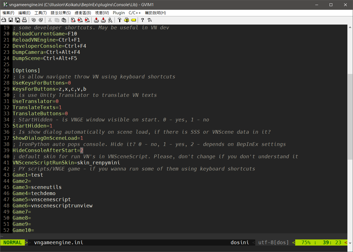Screen dimensions: 353x252
Task: Click on the VNSceneScriptRunSkin=skin_renpymini line
Action: coord(66,163)
